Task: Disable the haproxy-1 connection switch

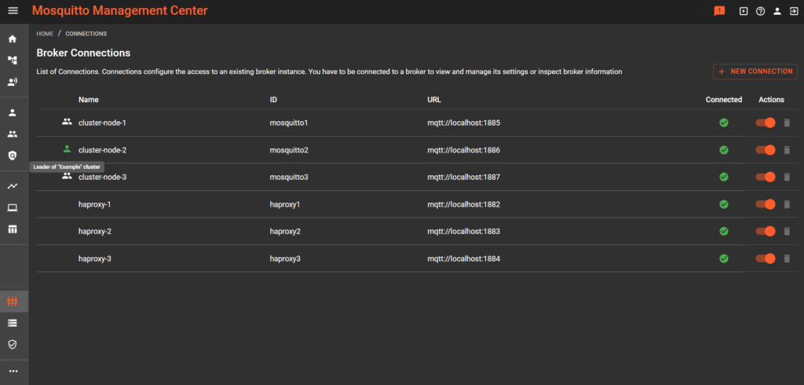Action: [766, 204]
